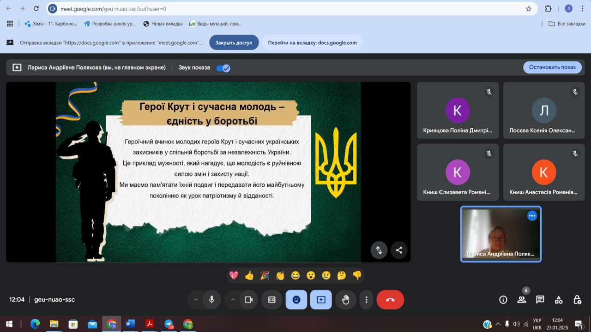
Task: Click the meeting info icon
Action: click(503, 300)
